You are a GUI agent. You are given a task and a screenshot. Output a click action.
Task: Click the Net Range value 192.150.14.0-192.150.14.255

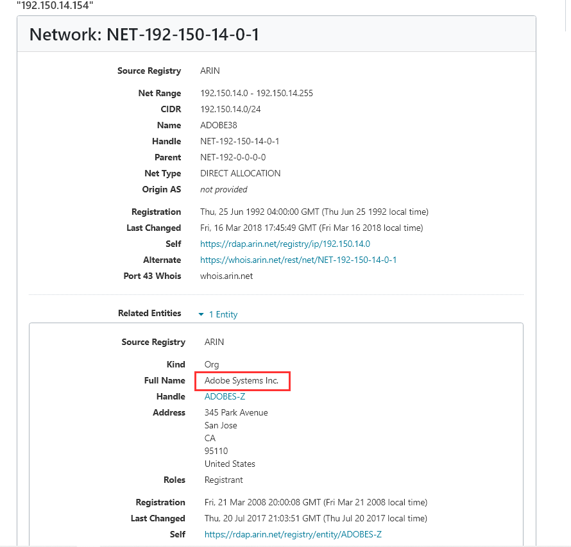pos(257,93)
